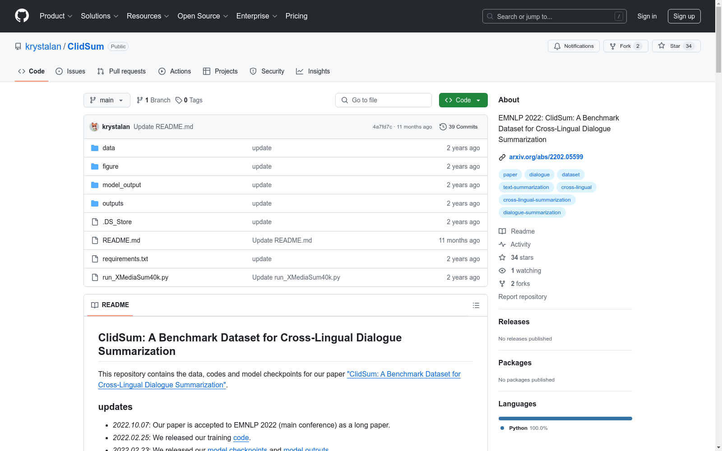Image resolution: width=722 pixels, height=451 pixels.
Task: View 34 stars stargazers
Action: (x=516, y=258)
